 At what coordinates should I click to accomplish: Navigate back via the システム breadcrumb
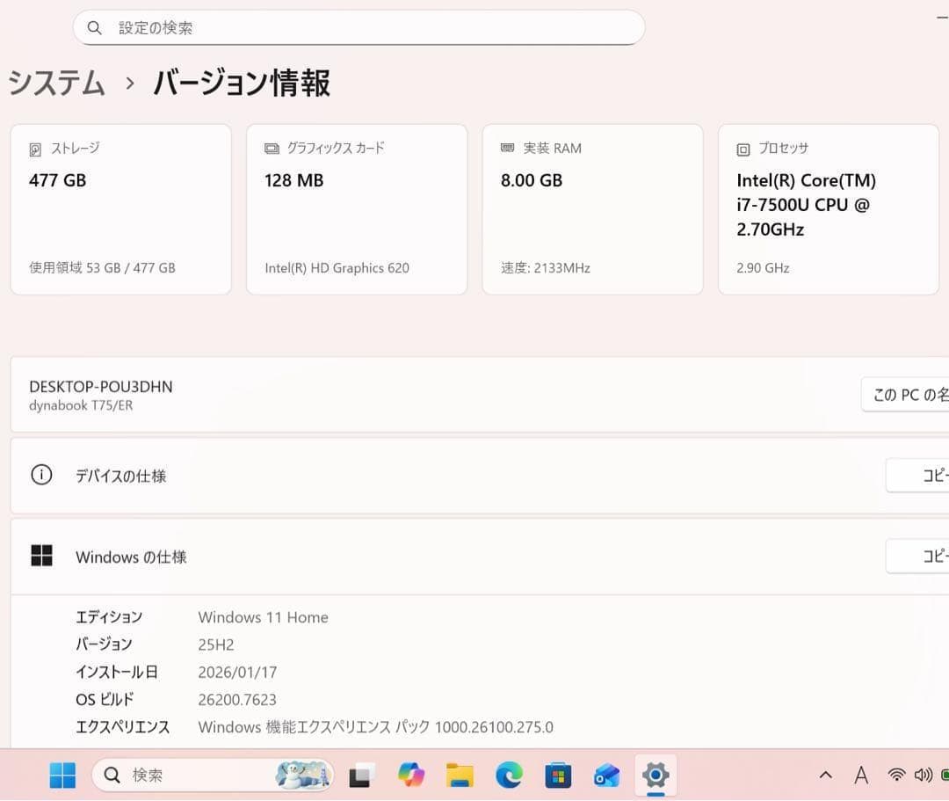click(55, 84)
